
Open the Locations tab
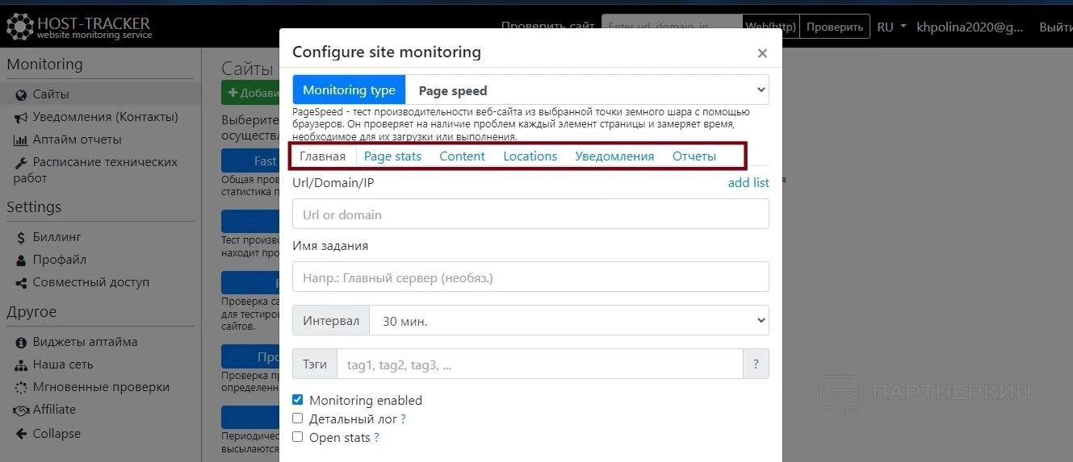pos(530,156)
